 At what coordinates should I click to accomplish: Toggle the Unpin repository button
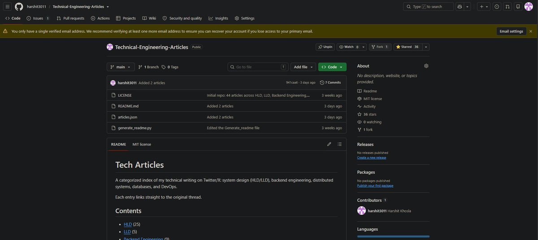(325, 47)
